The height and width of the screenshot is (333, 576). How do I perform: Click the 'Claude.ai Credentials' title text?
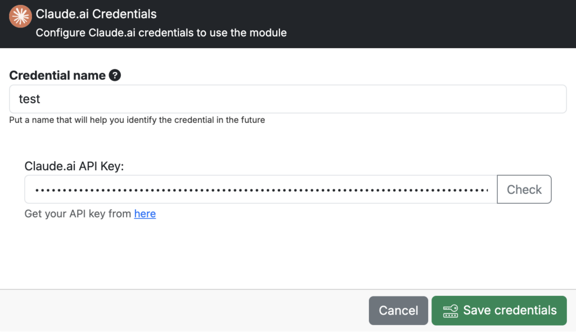(x=96, y=14)
